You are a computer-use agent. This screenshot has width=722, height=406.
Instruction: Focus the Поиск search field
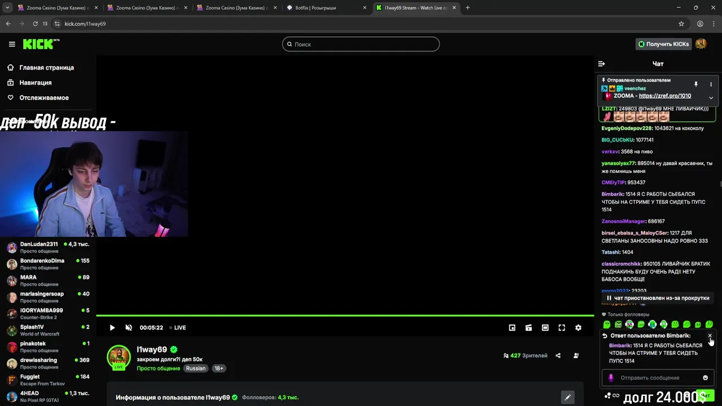pyautogui.click(x=361, y=44)
